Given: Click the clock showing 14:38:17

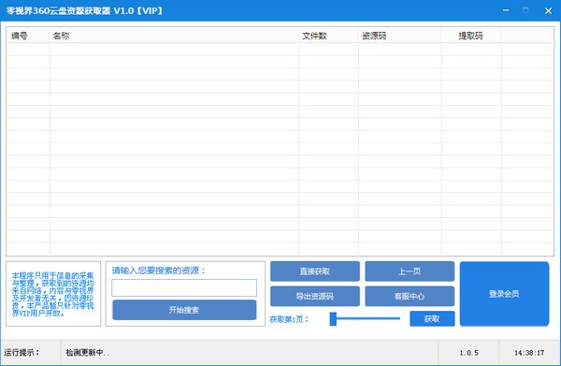Looking at the screenshot, I should (x=529, y=353).
